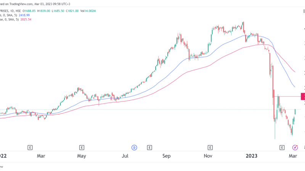Click the Sep label on time axis

[167, 156]
